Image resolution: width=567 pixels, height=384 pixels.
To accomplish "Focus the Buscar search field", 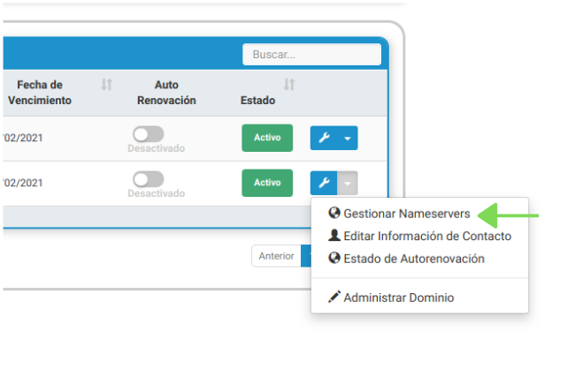I will tap(311, 55).
